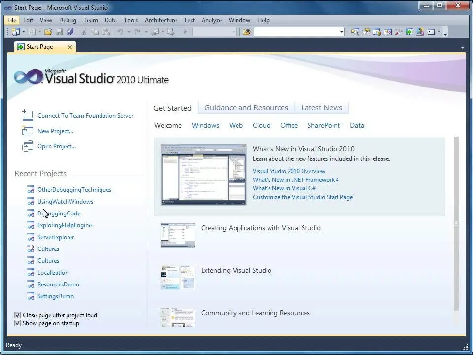This screenshot has width=473, height=355.
Task: Switch to Guidance and Resources tab
Action: tap(246, 108)
